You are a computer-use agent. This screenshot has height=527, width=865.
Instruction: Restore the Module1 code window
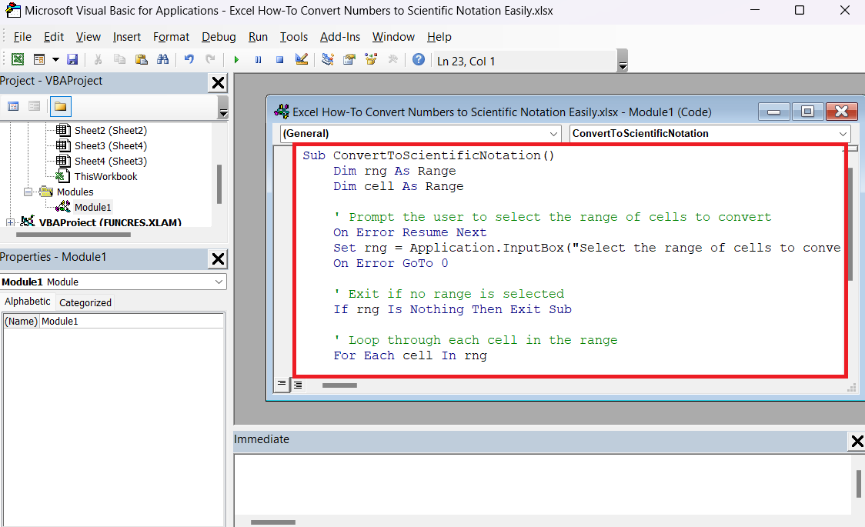point(807,112)
